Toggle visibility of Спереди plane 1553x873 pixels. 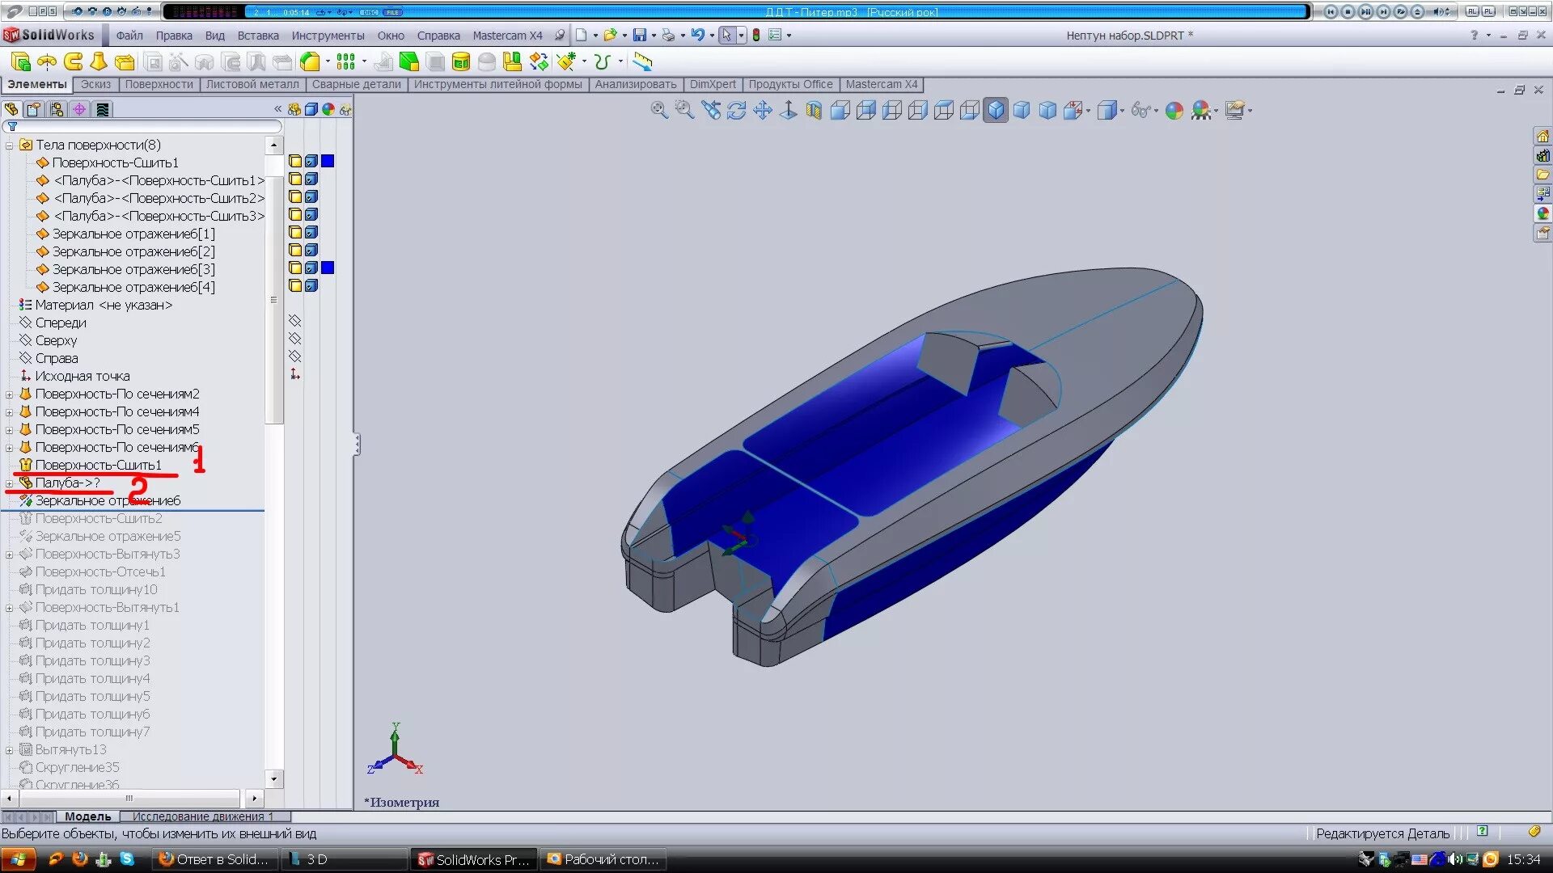[x=295, y=321]
